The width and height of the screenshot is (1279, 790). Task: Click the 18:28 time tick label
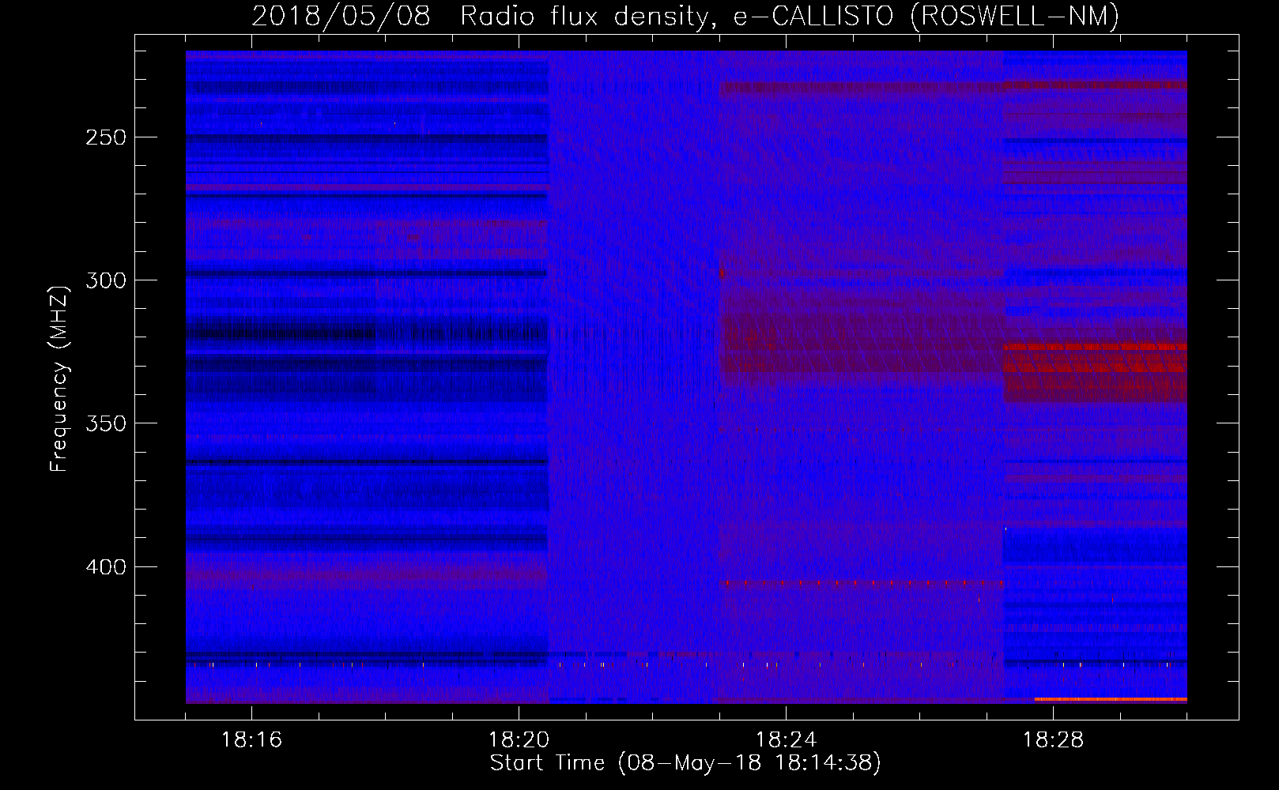tap(1053, 740)
